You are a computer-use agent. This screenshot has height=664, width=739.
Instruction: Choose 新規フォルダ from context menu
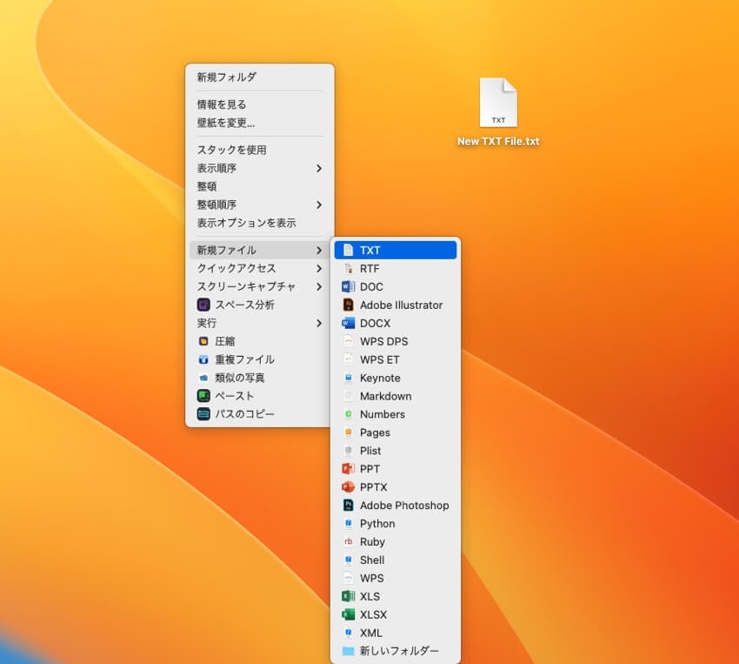227,77
